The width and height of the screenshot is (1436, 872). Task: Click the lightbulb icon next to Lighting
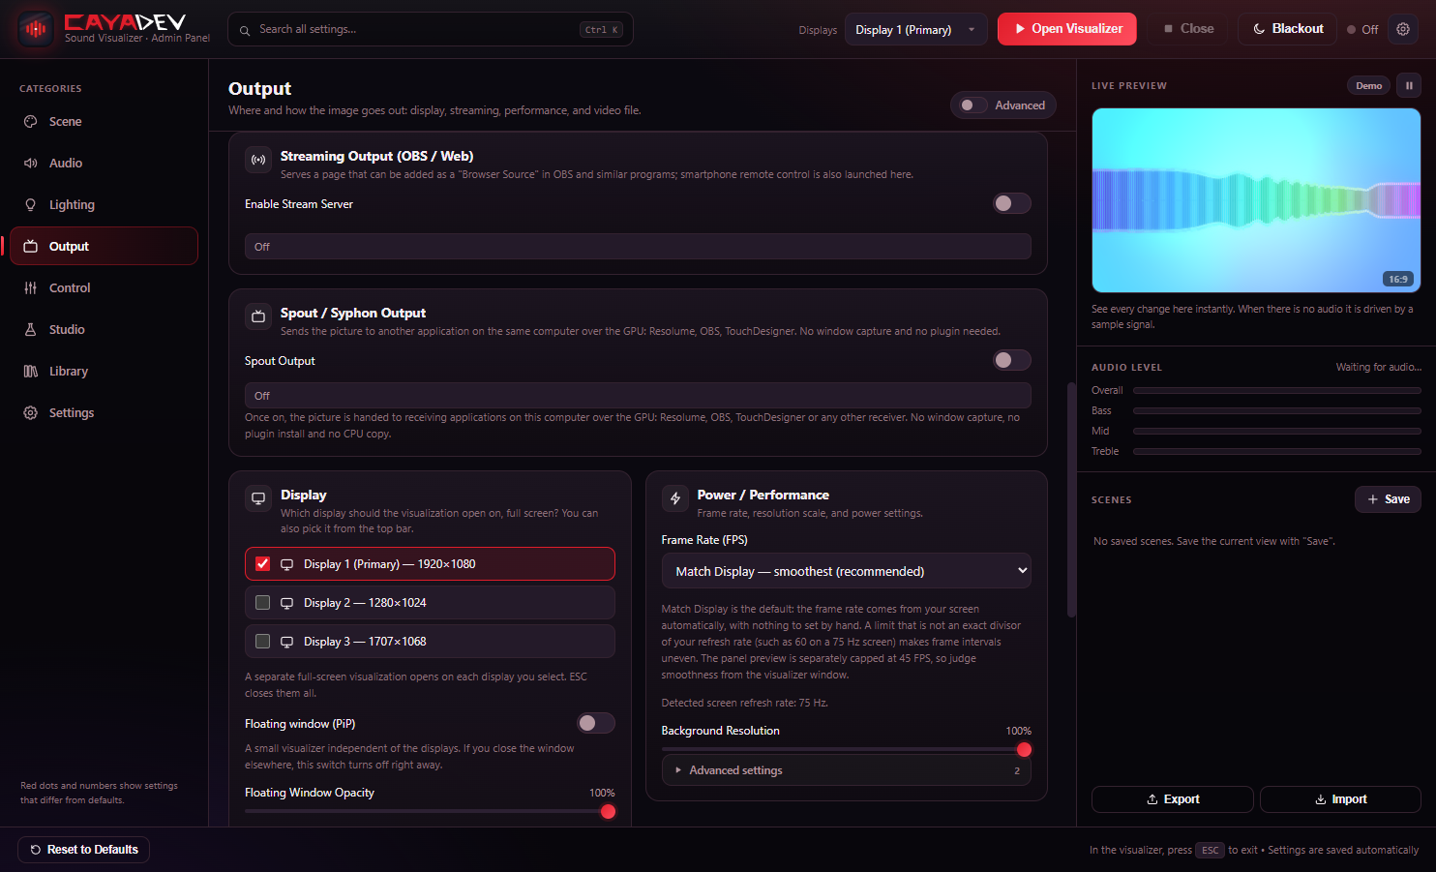(x=31, y=205)
